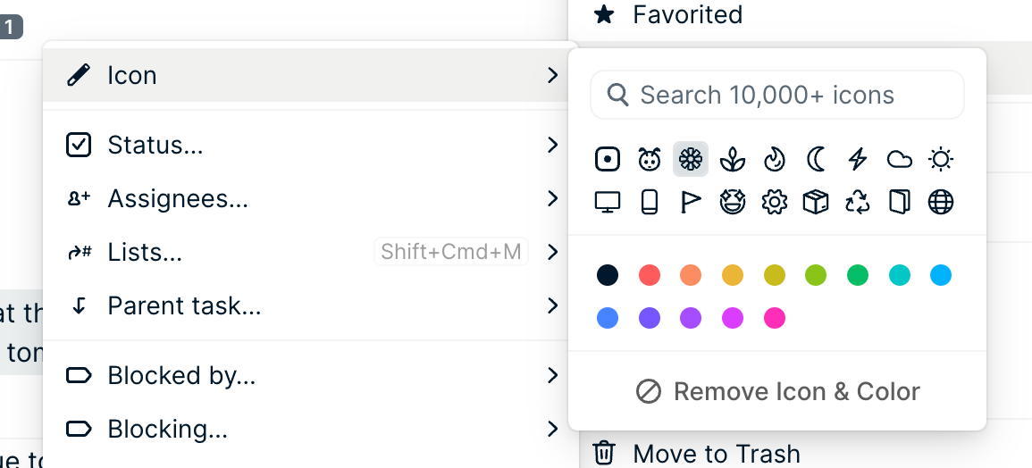The height and width of the screenshot is (468, 1032).
Task: Select the red color swatch
Action: [650, 275]
